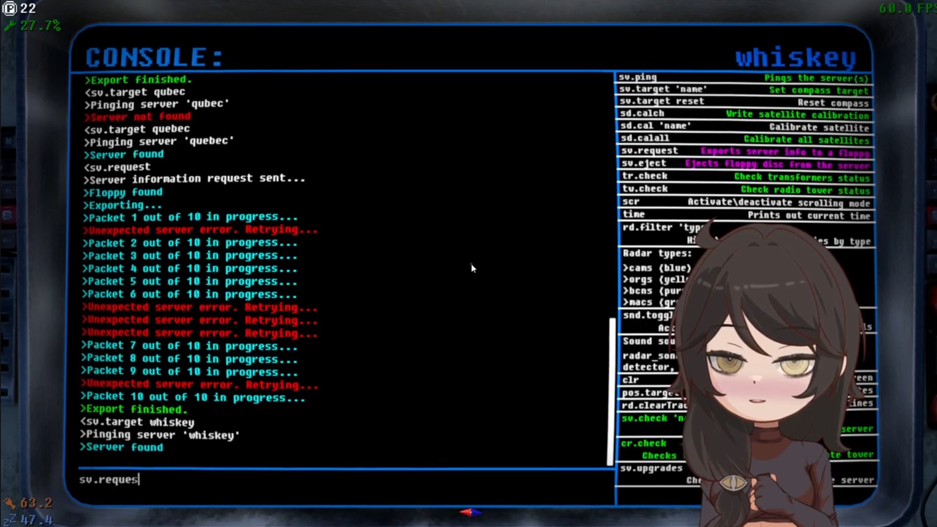The image size is (937, 527).
Task: Click the orange hunger meter icon
Action: pyautogui.click(x=10, y=502)
